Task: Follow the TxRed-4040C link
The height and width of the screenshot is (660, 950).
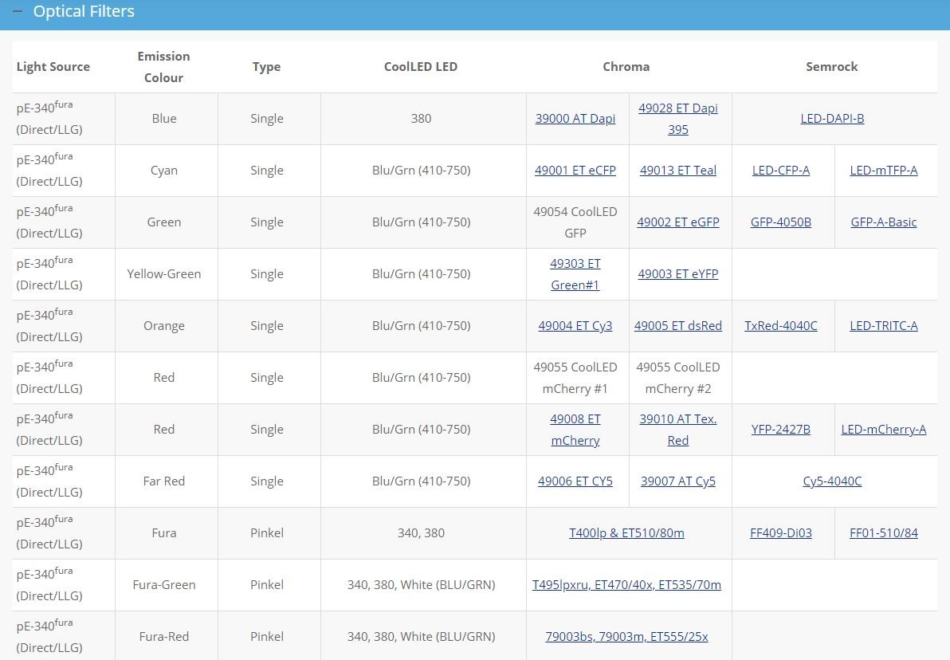Action: click(x=781, y=326)
